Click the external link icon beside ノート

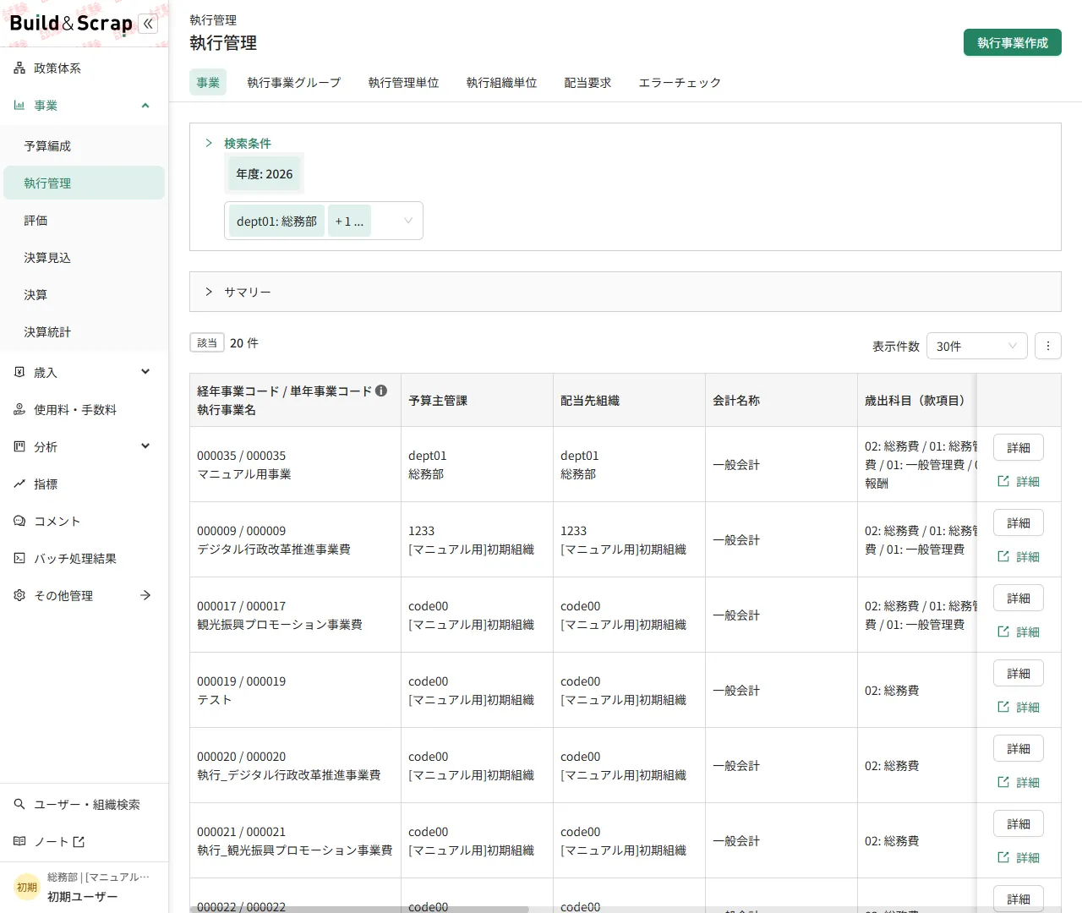tap(79, 842)
